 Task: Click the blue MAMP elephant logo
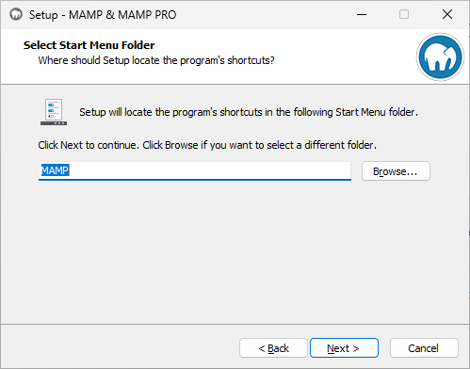(440, 57)
